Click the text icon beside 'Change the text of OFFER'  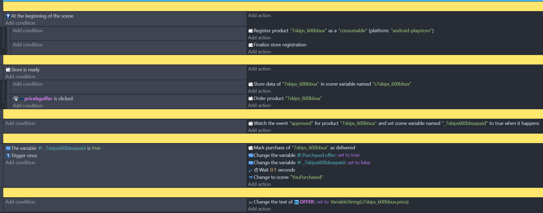[x=250, y=202]
